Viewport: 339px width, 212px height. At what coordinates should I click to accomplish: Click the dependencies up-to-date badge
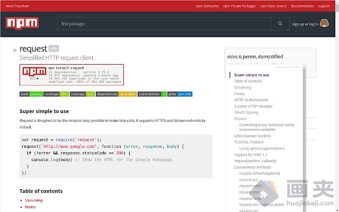(x=117, y=94)
